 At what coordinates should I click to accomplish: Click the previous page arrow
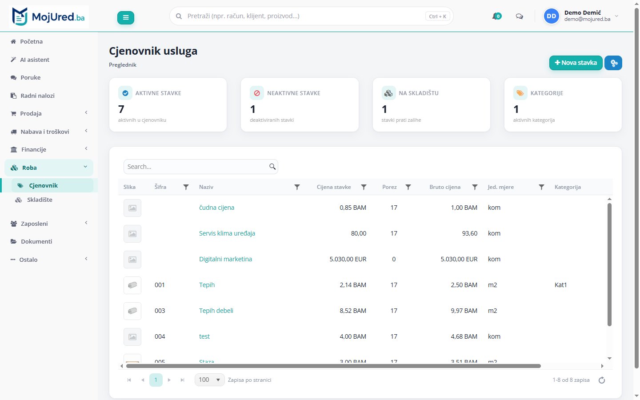[143, 380]
